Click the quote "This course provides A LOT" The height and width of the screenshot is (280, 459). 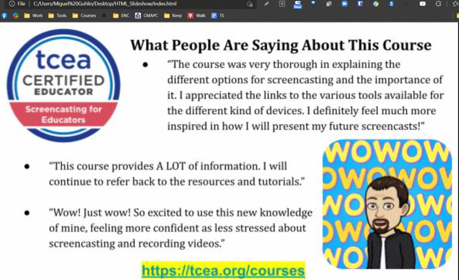pos(177,174)
